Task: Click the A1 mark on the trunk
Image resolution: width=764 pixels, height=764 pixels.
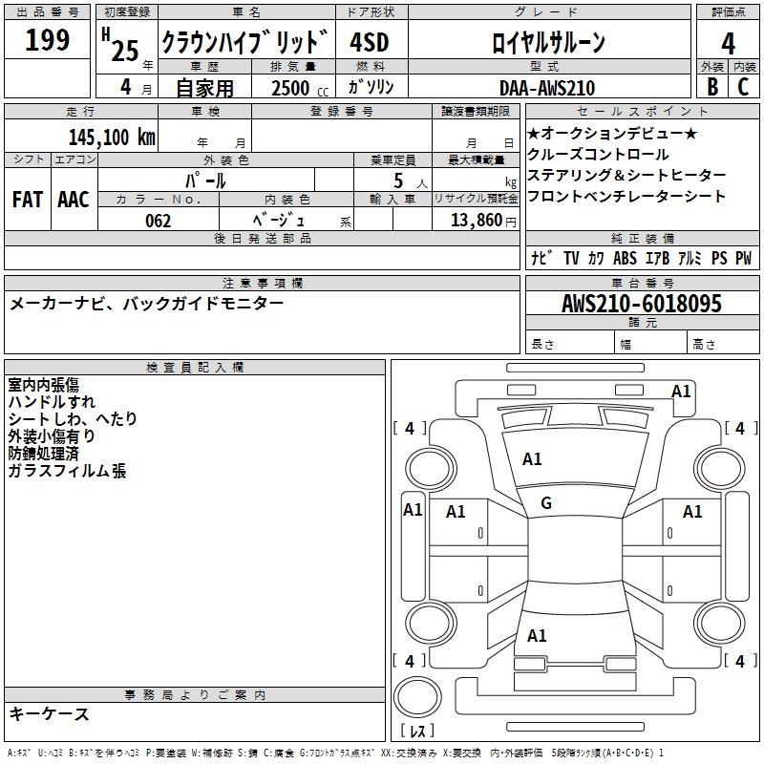Action: [x=537, y=635]
